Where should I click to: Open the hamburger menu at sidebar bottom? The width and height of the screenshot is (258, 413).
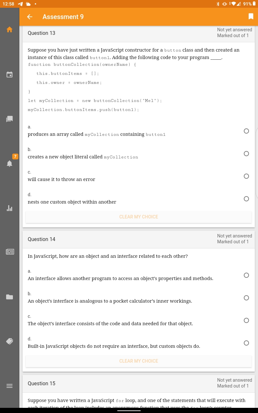tap(9, 386)
